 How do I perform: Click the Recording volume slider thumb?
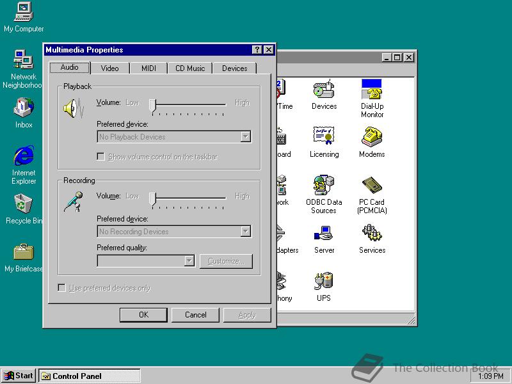pos(152,199)
